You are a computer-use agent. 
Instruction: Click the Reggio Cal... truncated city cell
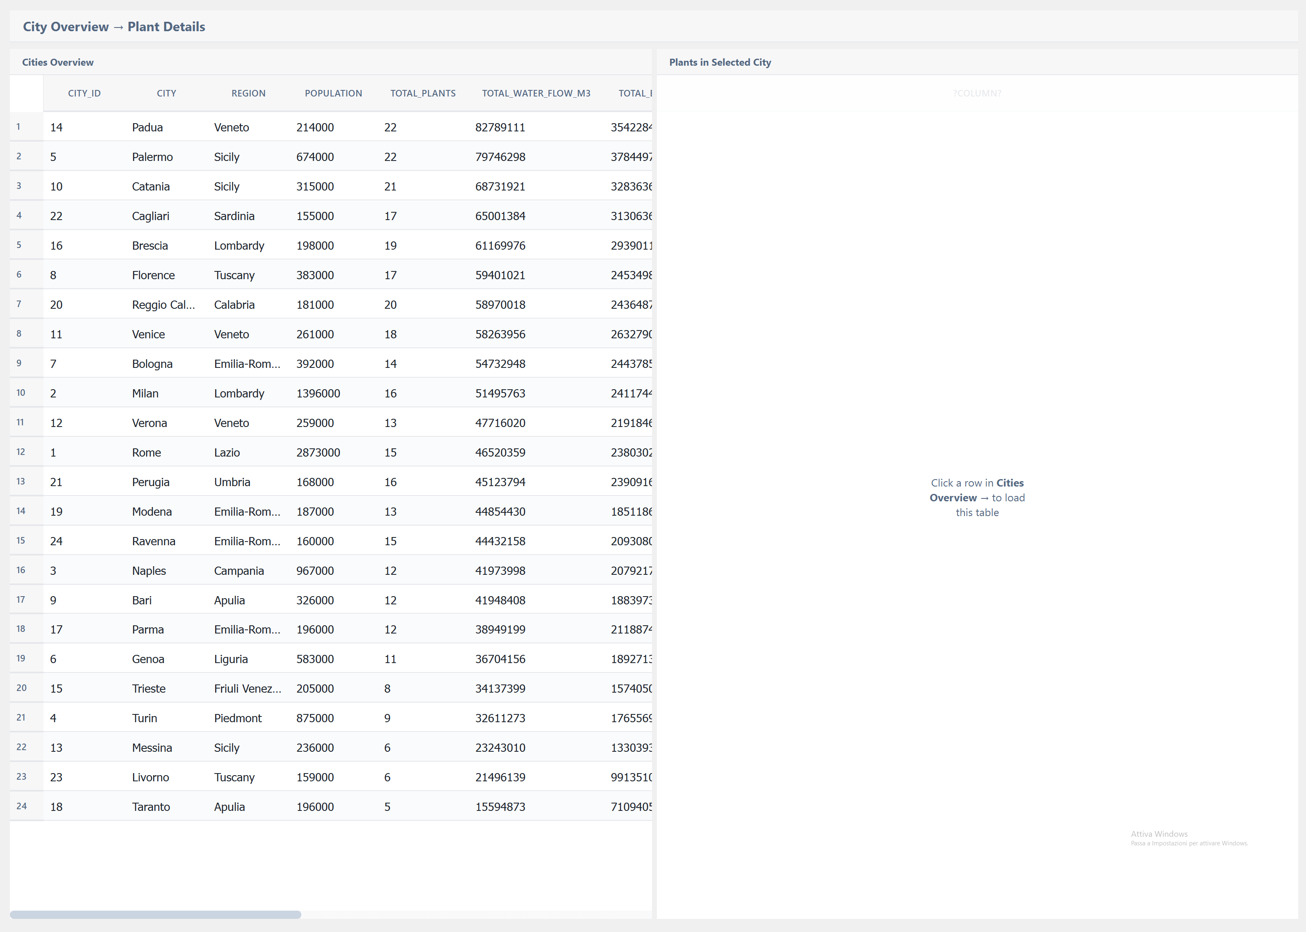(163, 305)
